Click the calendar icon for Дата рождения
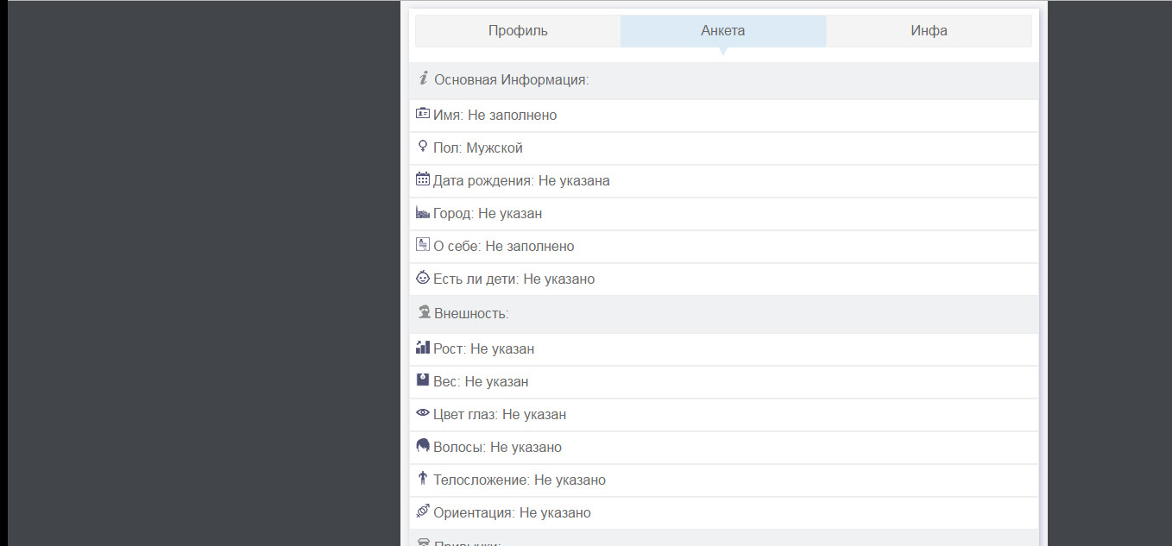The image size is (1172, 546). 423,179
